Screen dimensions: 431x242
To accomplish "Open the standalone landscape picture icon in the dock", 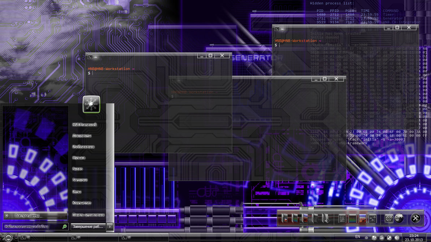I will pyautogui.click(x=363, y=219).
